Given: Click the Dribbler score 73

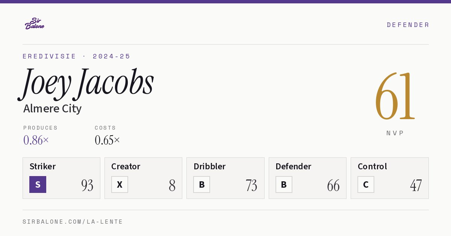Looking at the screenshot, I should [251, 185].
